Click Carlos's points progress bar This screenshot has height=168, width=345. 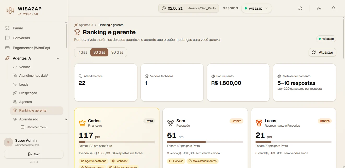[x=117, y=142]
